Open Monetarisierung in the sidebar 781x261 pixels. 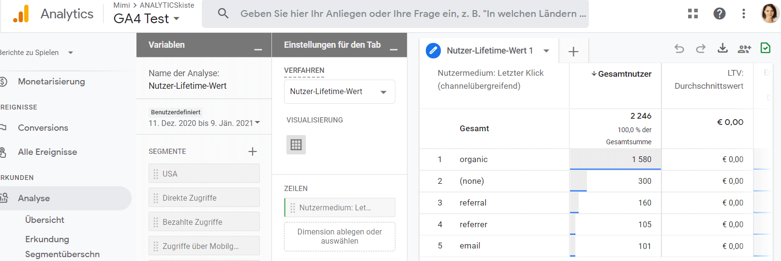pos(51,82)
